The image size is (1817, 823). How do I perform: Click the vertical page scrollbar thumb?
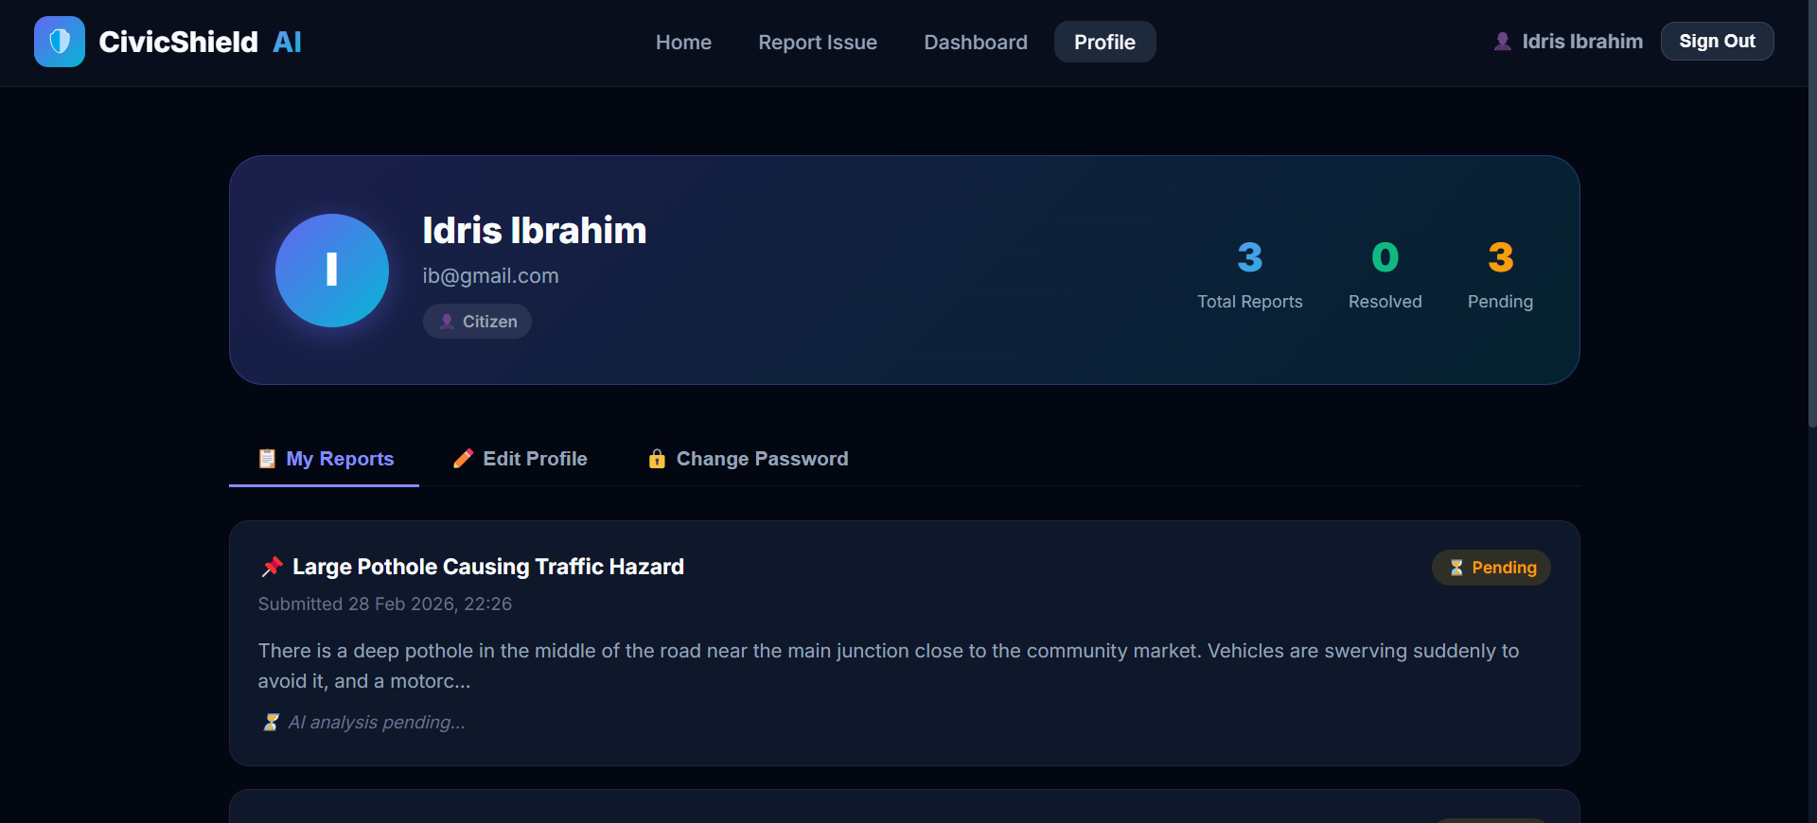point(1811,213)
